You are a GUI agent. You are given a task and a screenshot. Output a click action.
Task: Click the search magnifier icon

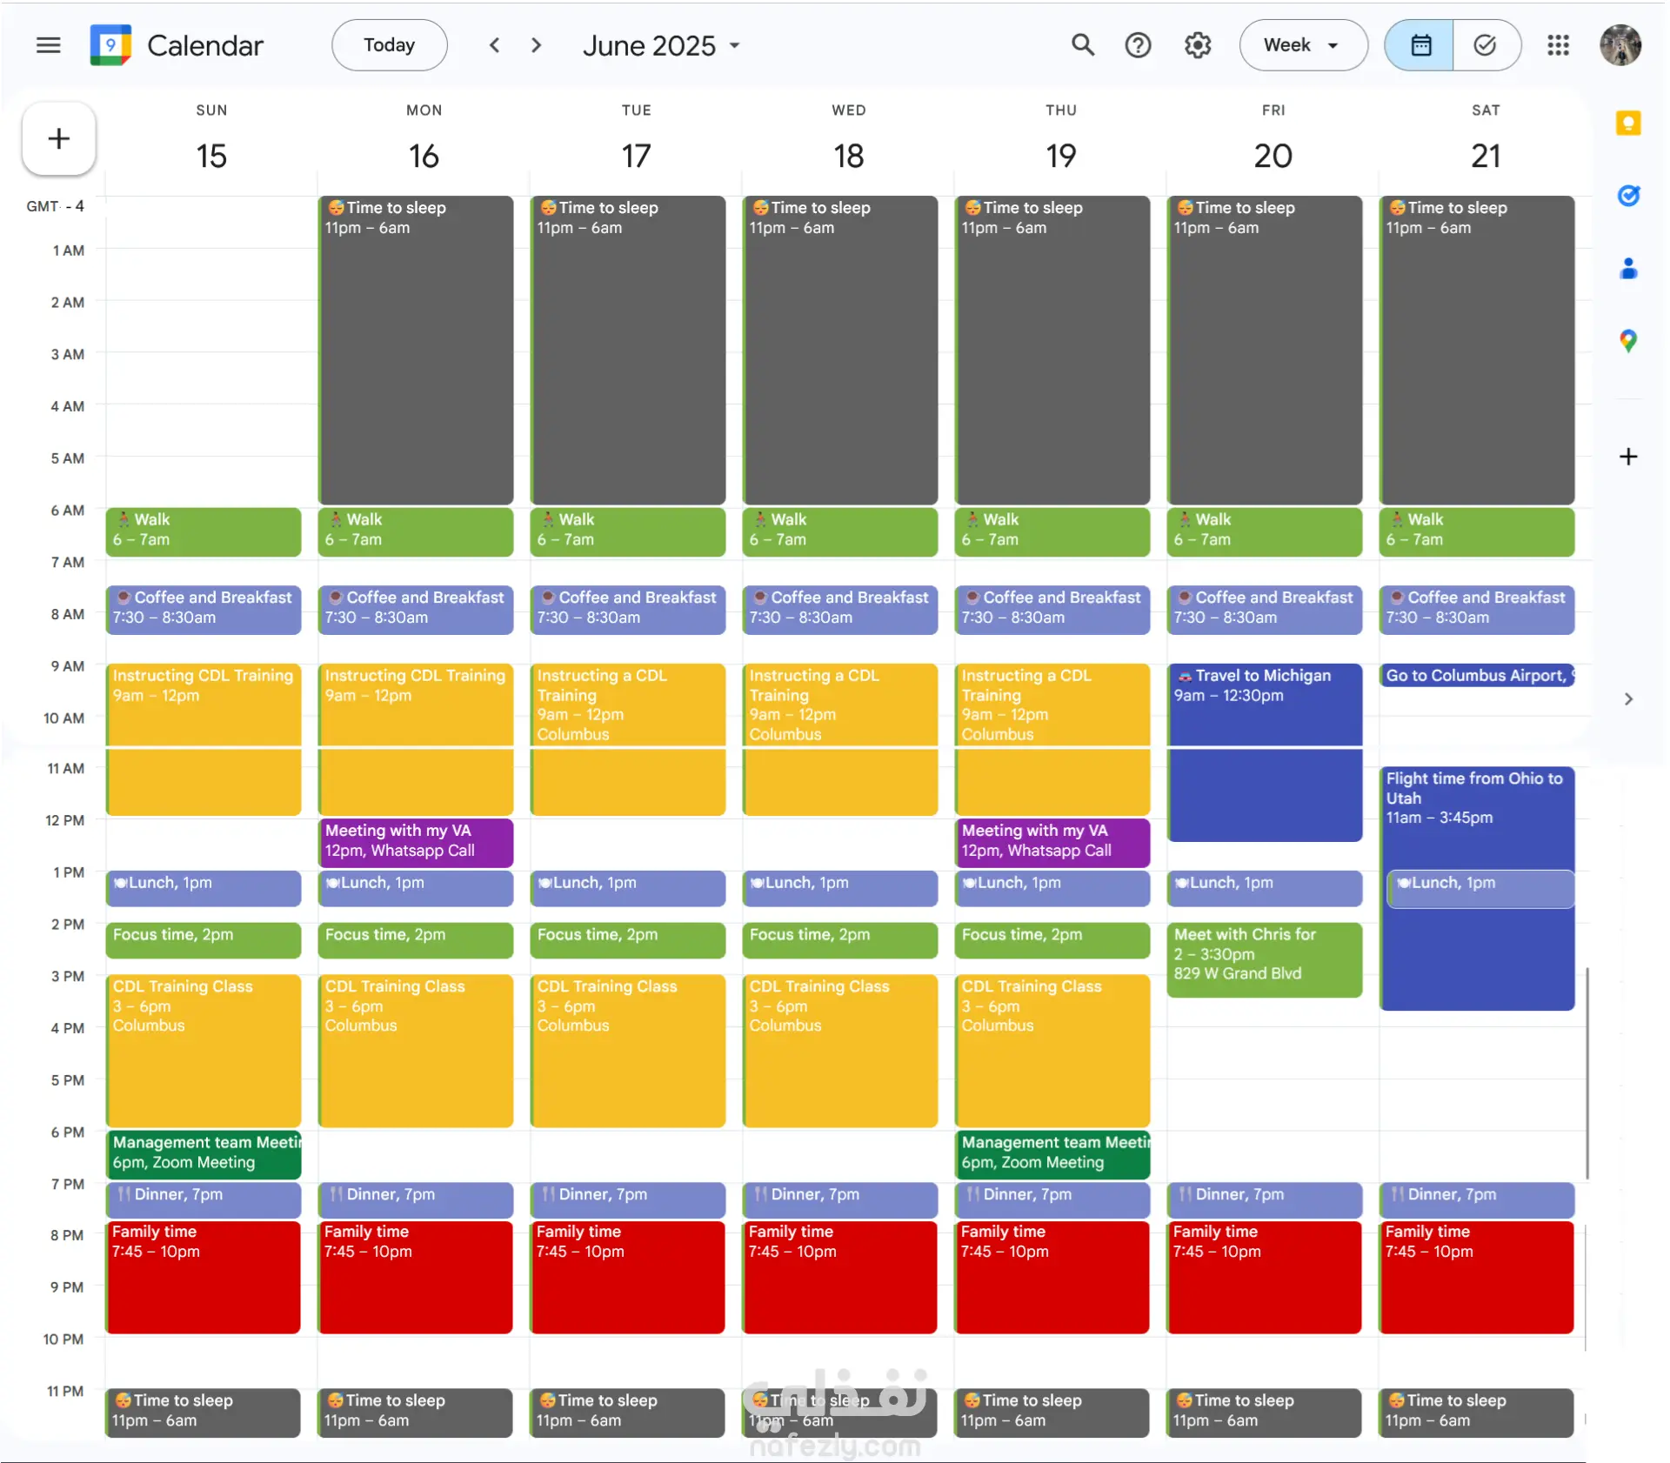pyautogui.click(x=1082, y=45)
